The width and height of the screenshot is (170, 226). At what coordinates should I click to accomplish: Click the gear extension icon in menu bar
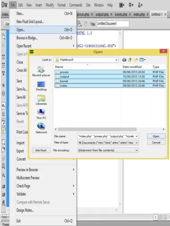click(x=131, y=5)
